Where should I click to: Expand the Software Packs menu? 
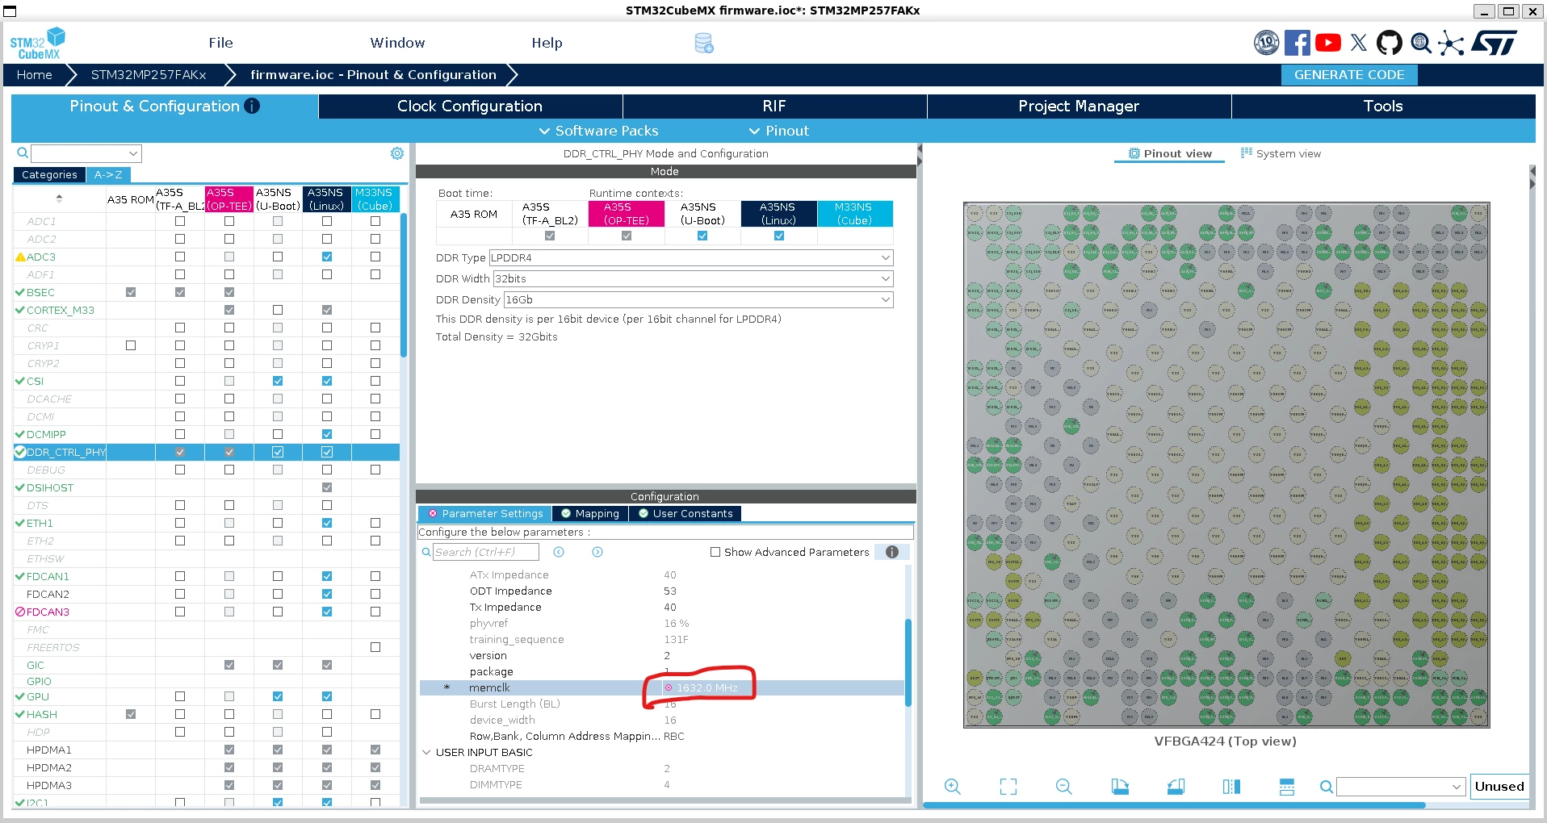coord(598,131)
